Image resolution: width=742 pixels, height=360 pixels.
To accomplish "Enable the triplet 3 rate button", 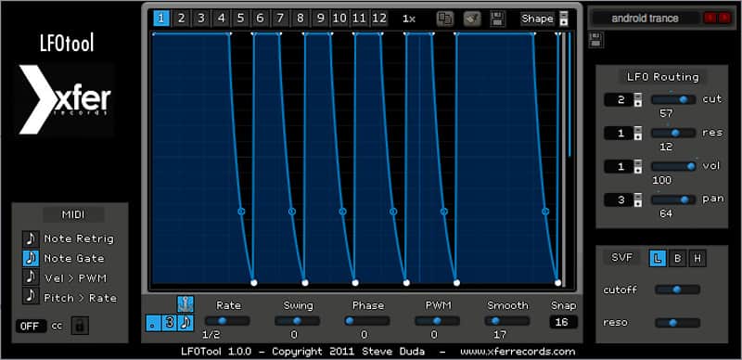I will point(170,323).
